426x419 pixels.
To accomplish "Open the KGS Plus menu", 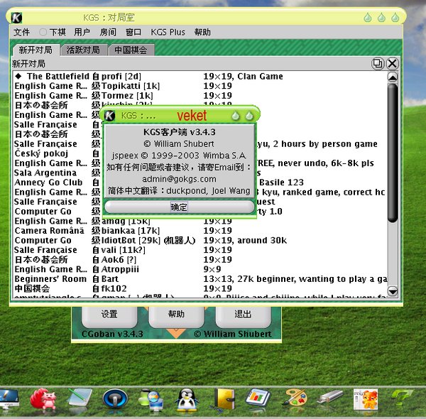I will coord(168,32).
